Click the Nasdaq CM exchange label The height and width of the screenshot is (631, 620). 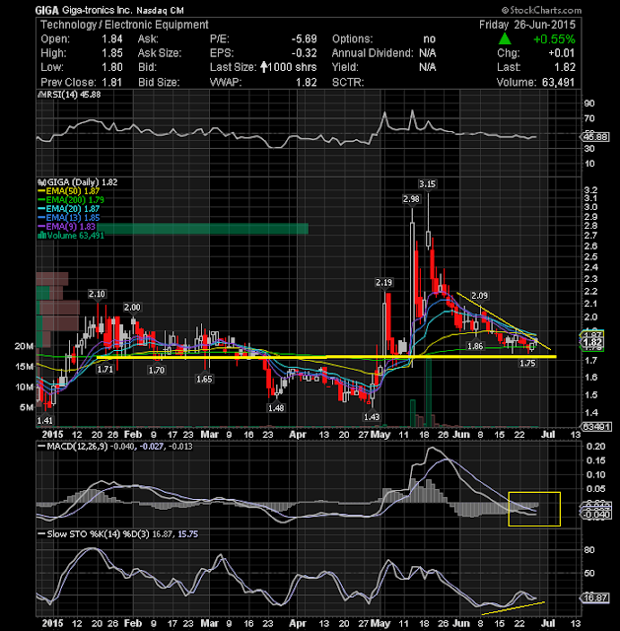point(160,11)
